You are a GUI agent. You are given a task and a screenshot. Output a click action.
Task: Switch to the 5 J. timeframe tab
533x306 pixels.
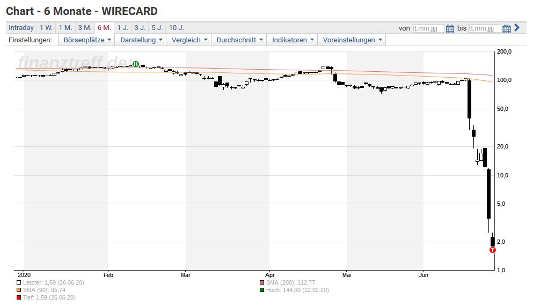pos(157,28)
